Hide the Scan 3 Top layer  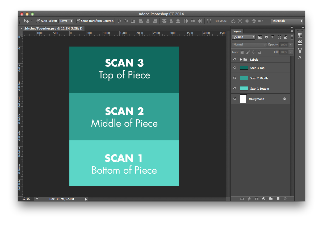click(234, 68)
